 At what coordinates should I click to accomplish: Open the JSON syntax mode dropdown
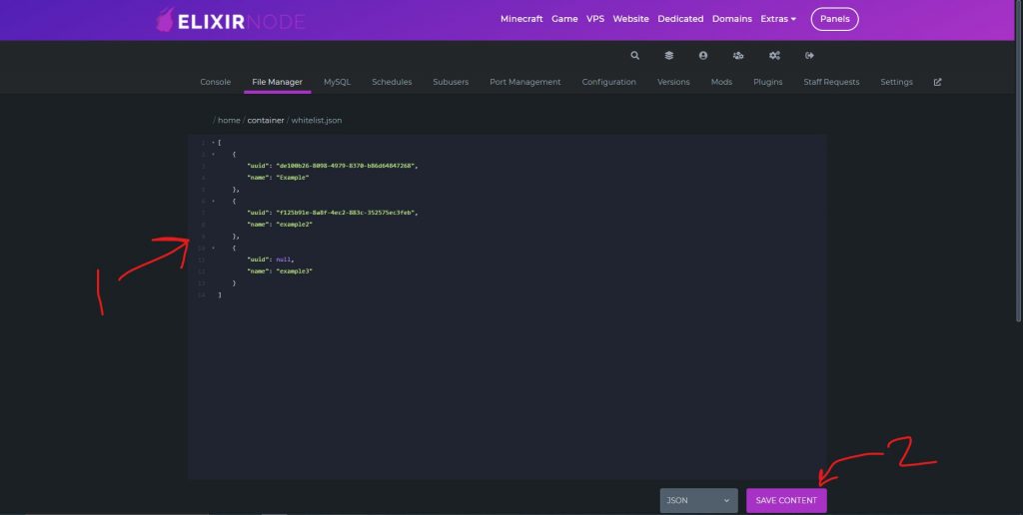[x=698, y=501]
